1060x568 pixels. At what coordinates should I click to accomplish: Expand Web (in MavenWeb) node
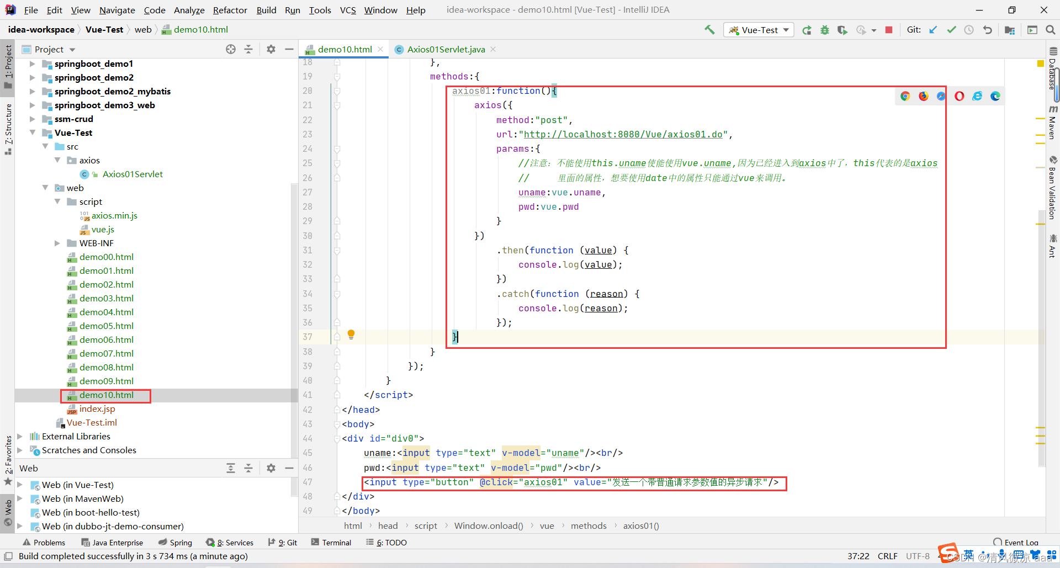(x=20, y=499)
